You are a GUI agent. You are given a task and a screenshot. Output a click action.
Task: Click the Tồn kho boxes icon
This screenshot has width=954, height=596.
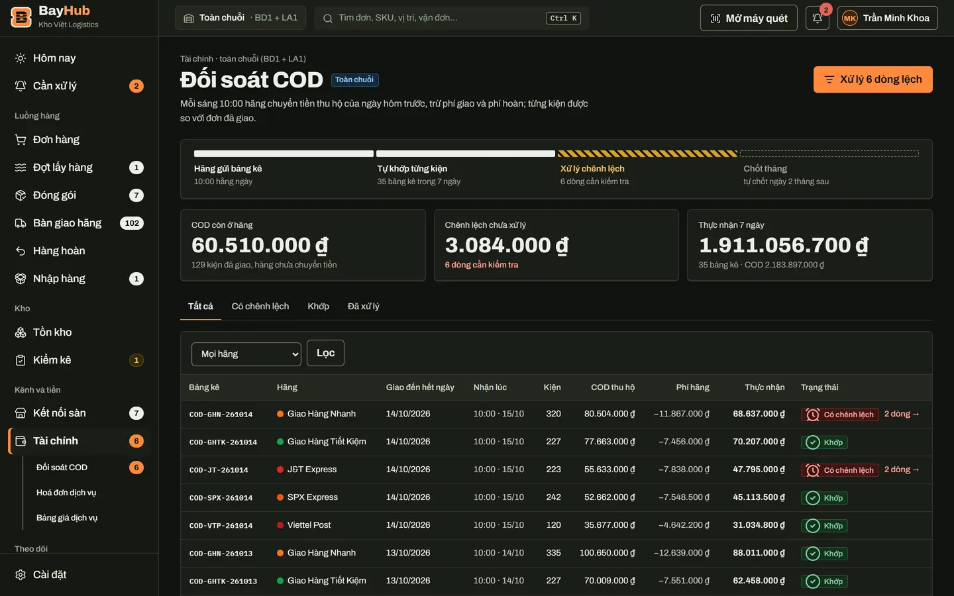coord(21,332)
